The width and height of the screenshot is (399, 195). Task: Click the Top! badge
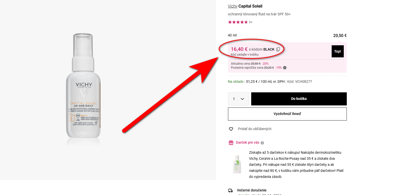(337, 51)
